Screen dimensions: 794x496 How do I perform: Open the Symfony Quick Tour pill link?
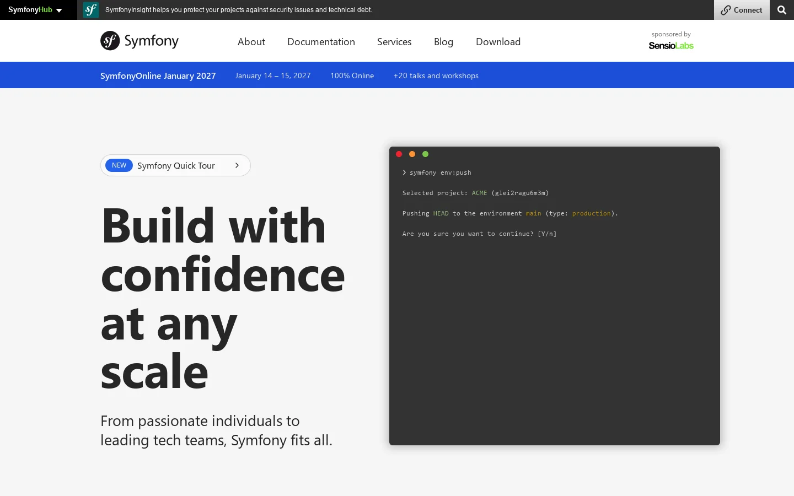pos(175,165)
